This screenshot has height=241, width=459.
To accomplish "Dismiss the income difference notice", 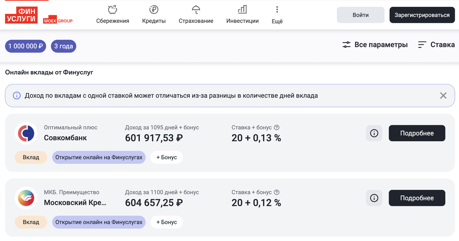I will coord(443,95).
